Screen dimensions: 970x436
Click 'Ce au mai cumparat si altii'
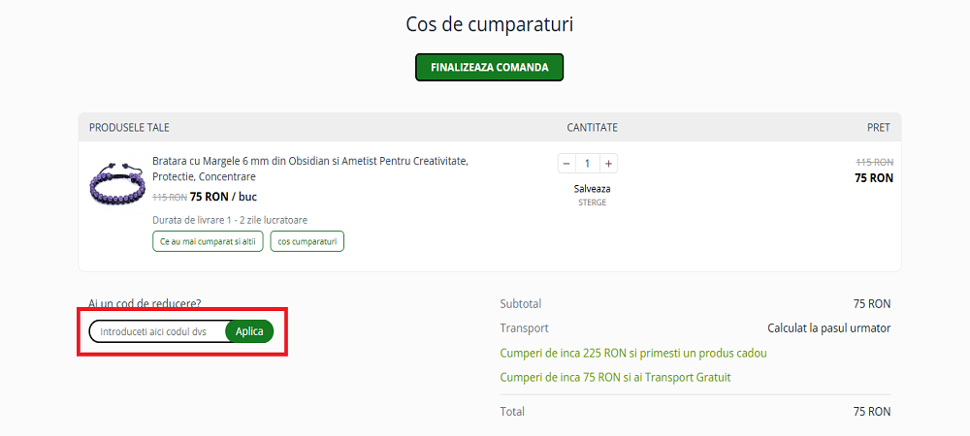[208, 241]
